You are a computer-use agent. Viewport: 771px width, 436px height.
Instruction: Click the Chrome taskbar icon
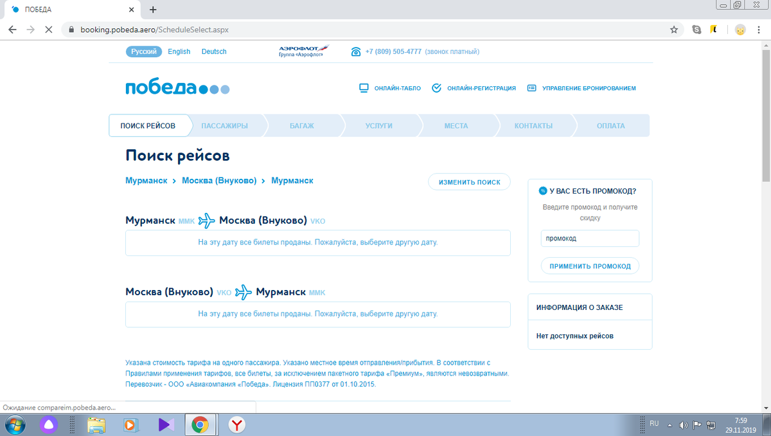200,424
